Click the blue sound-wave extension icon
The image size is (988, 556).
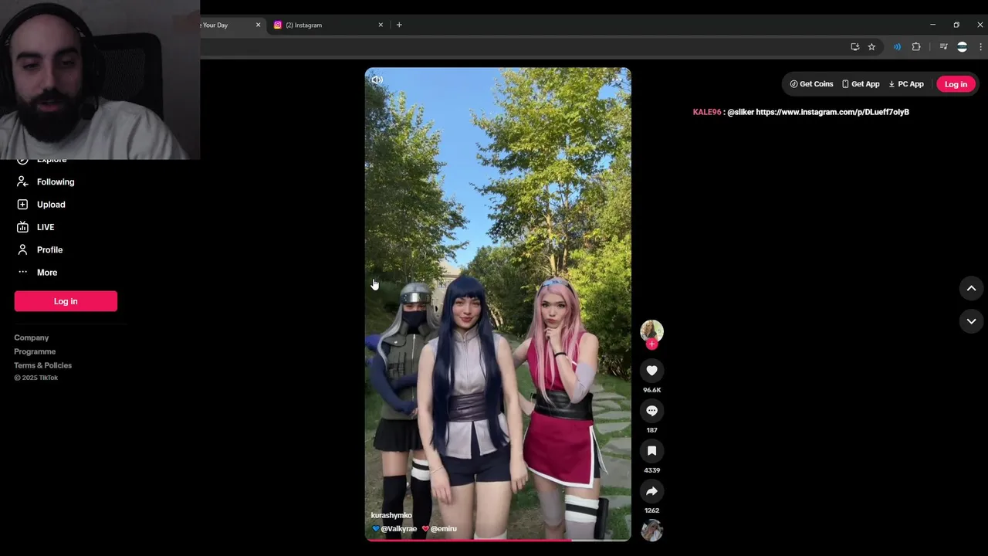click(x=897, y=47)
